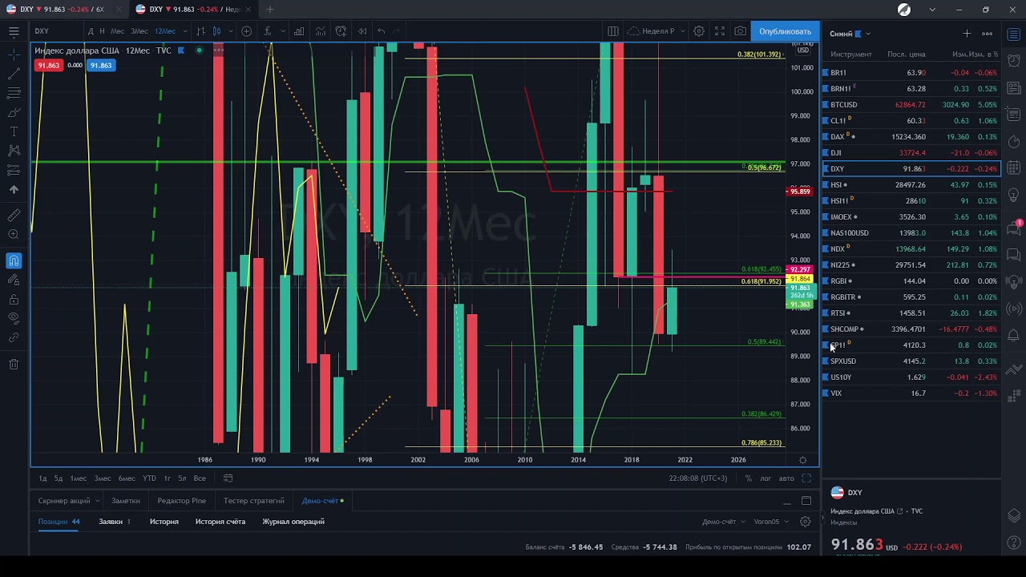Click the 'Заметки' notes button
The height and width of the screenshot is (577, 1026).
[x=126, y=501]
